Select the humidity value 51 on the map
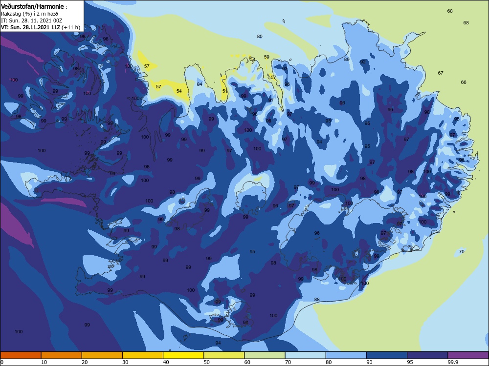 (225, 91)
